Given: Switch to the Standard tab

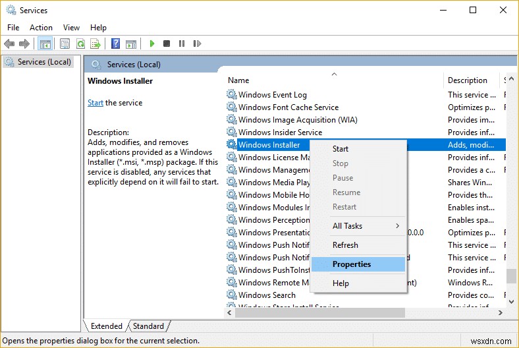Looking at the screenshot, I should tap(148, 326).
